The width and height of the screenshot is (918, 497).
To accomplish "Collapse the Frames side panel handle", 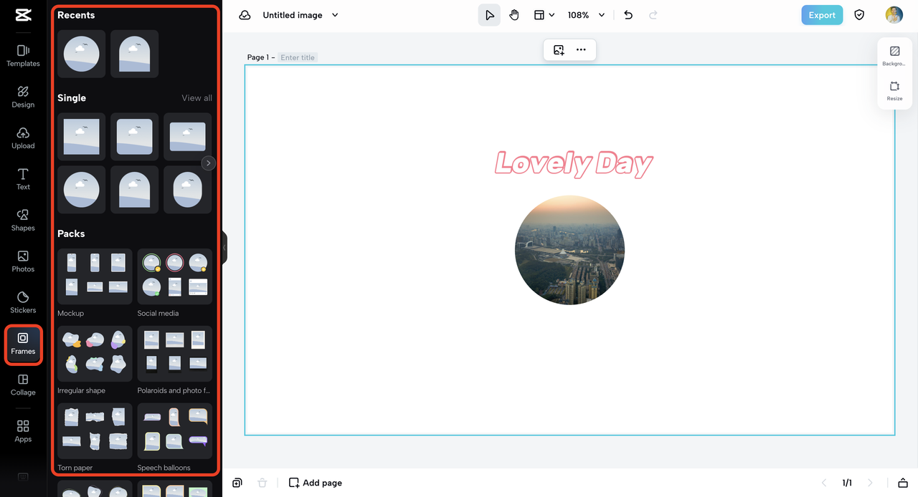I will click(224, 248).
